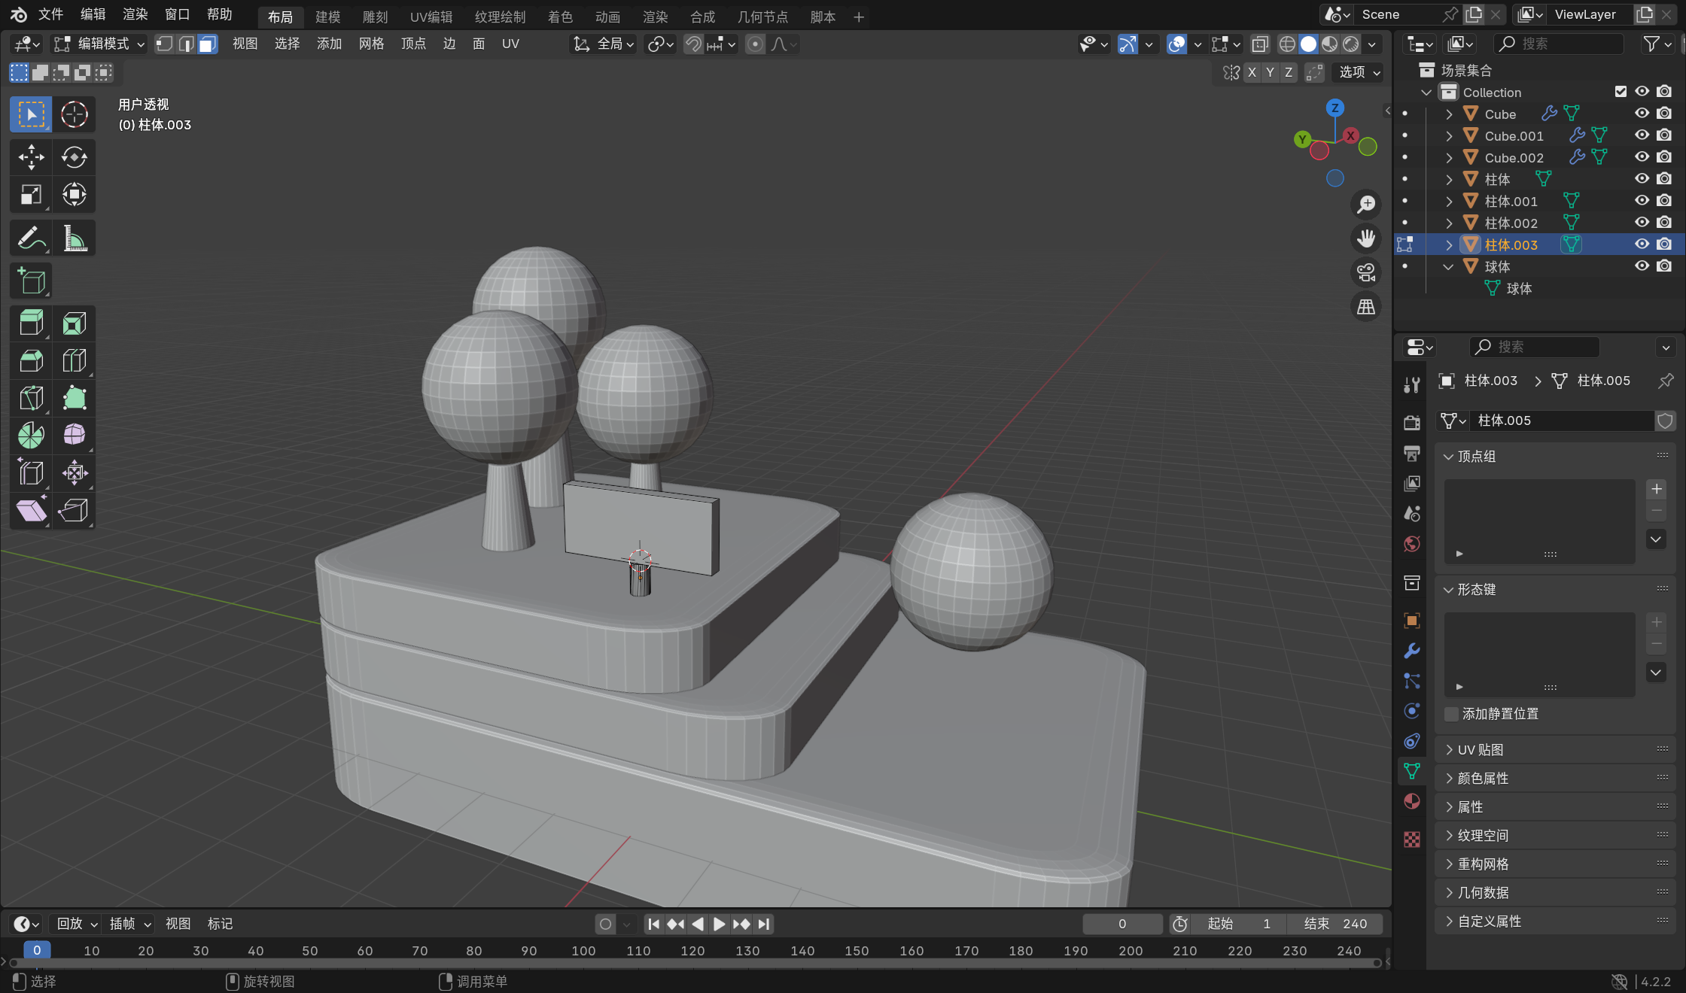Open the 网格 menu

[371, 44]
